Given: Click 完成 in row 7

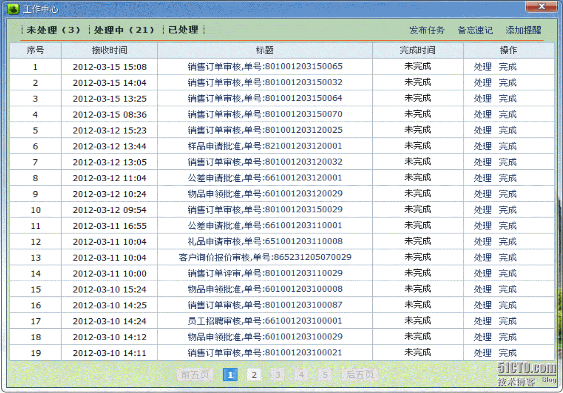Looking at the screenshot, I should (x=508, y=162).
